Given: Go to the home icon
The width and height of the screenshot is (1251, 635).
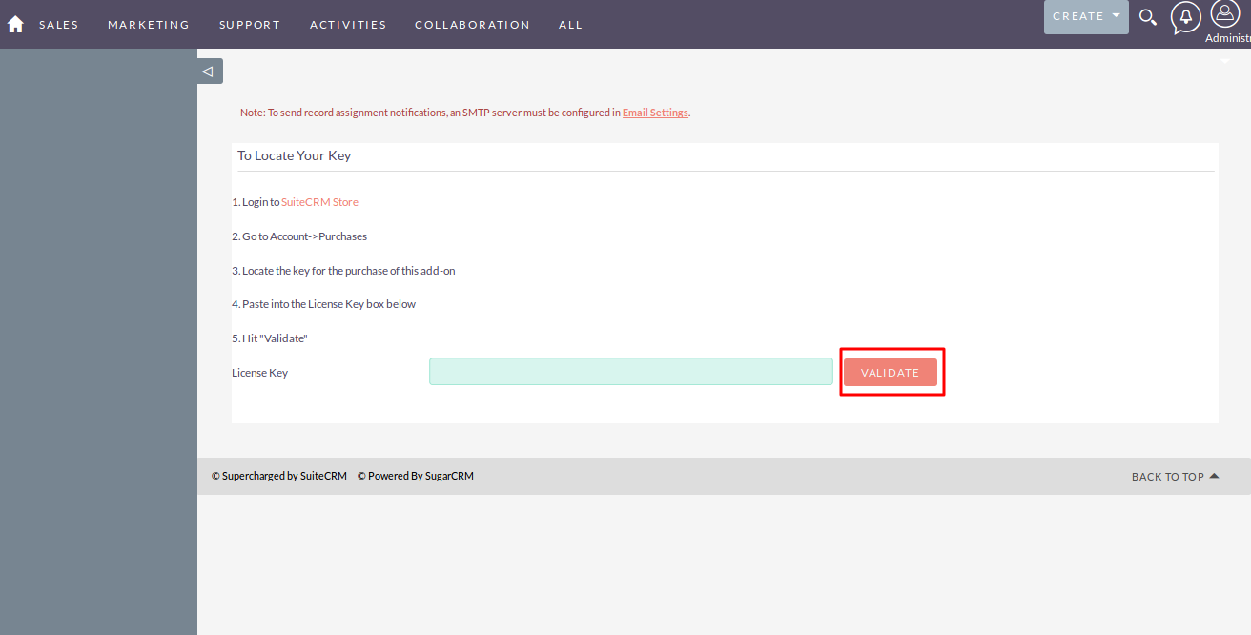Looking at the screenshot, I should (15, 25).
